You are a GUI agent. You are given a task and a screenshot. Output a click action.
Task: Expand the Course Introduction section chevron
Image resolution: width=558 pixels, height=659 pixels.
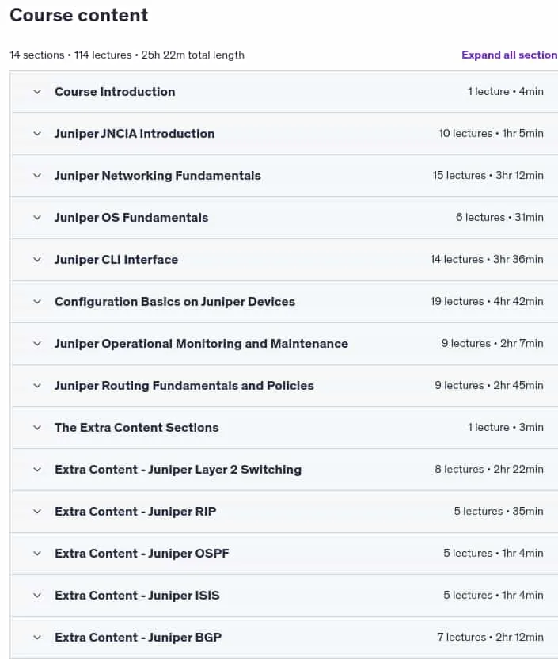click(37, 92)
